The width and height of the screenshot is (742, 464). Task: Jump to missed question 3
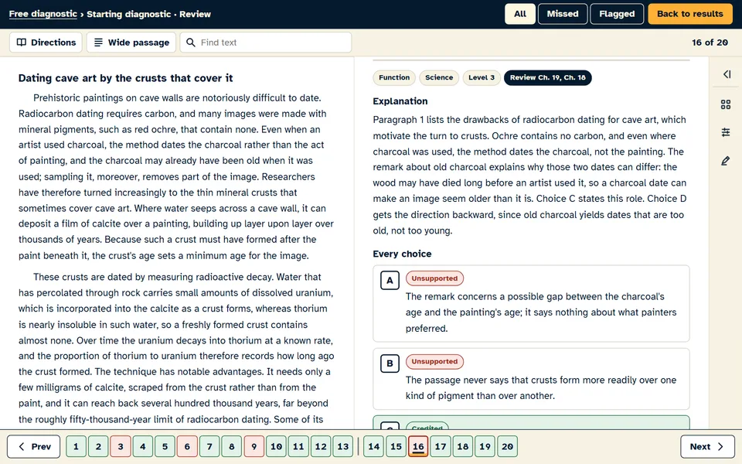[121, 446]
